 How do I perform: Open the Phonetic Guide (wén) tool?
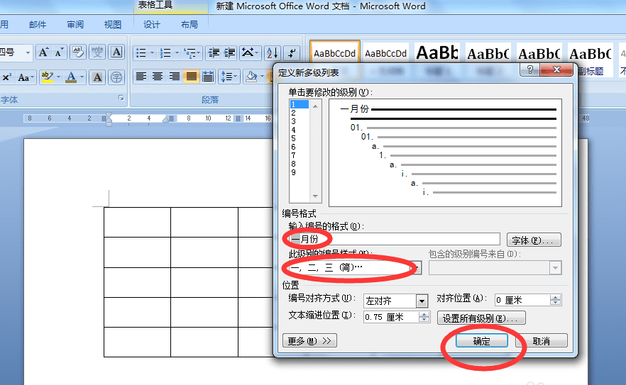tap(97, 52)
